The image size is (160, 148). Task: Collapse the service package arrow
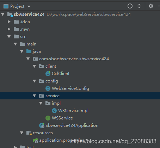(x=35, y=96)
